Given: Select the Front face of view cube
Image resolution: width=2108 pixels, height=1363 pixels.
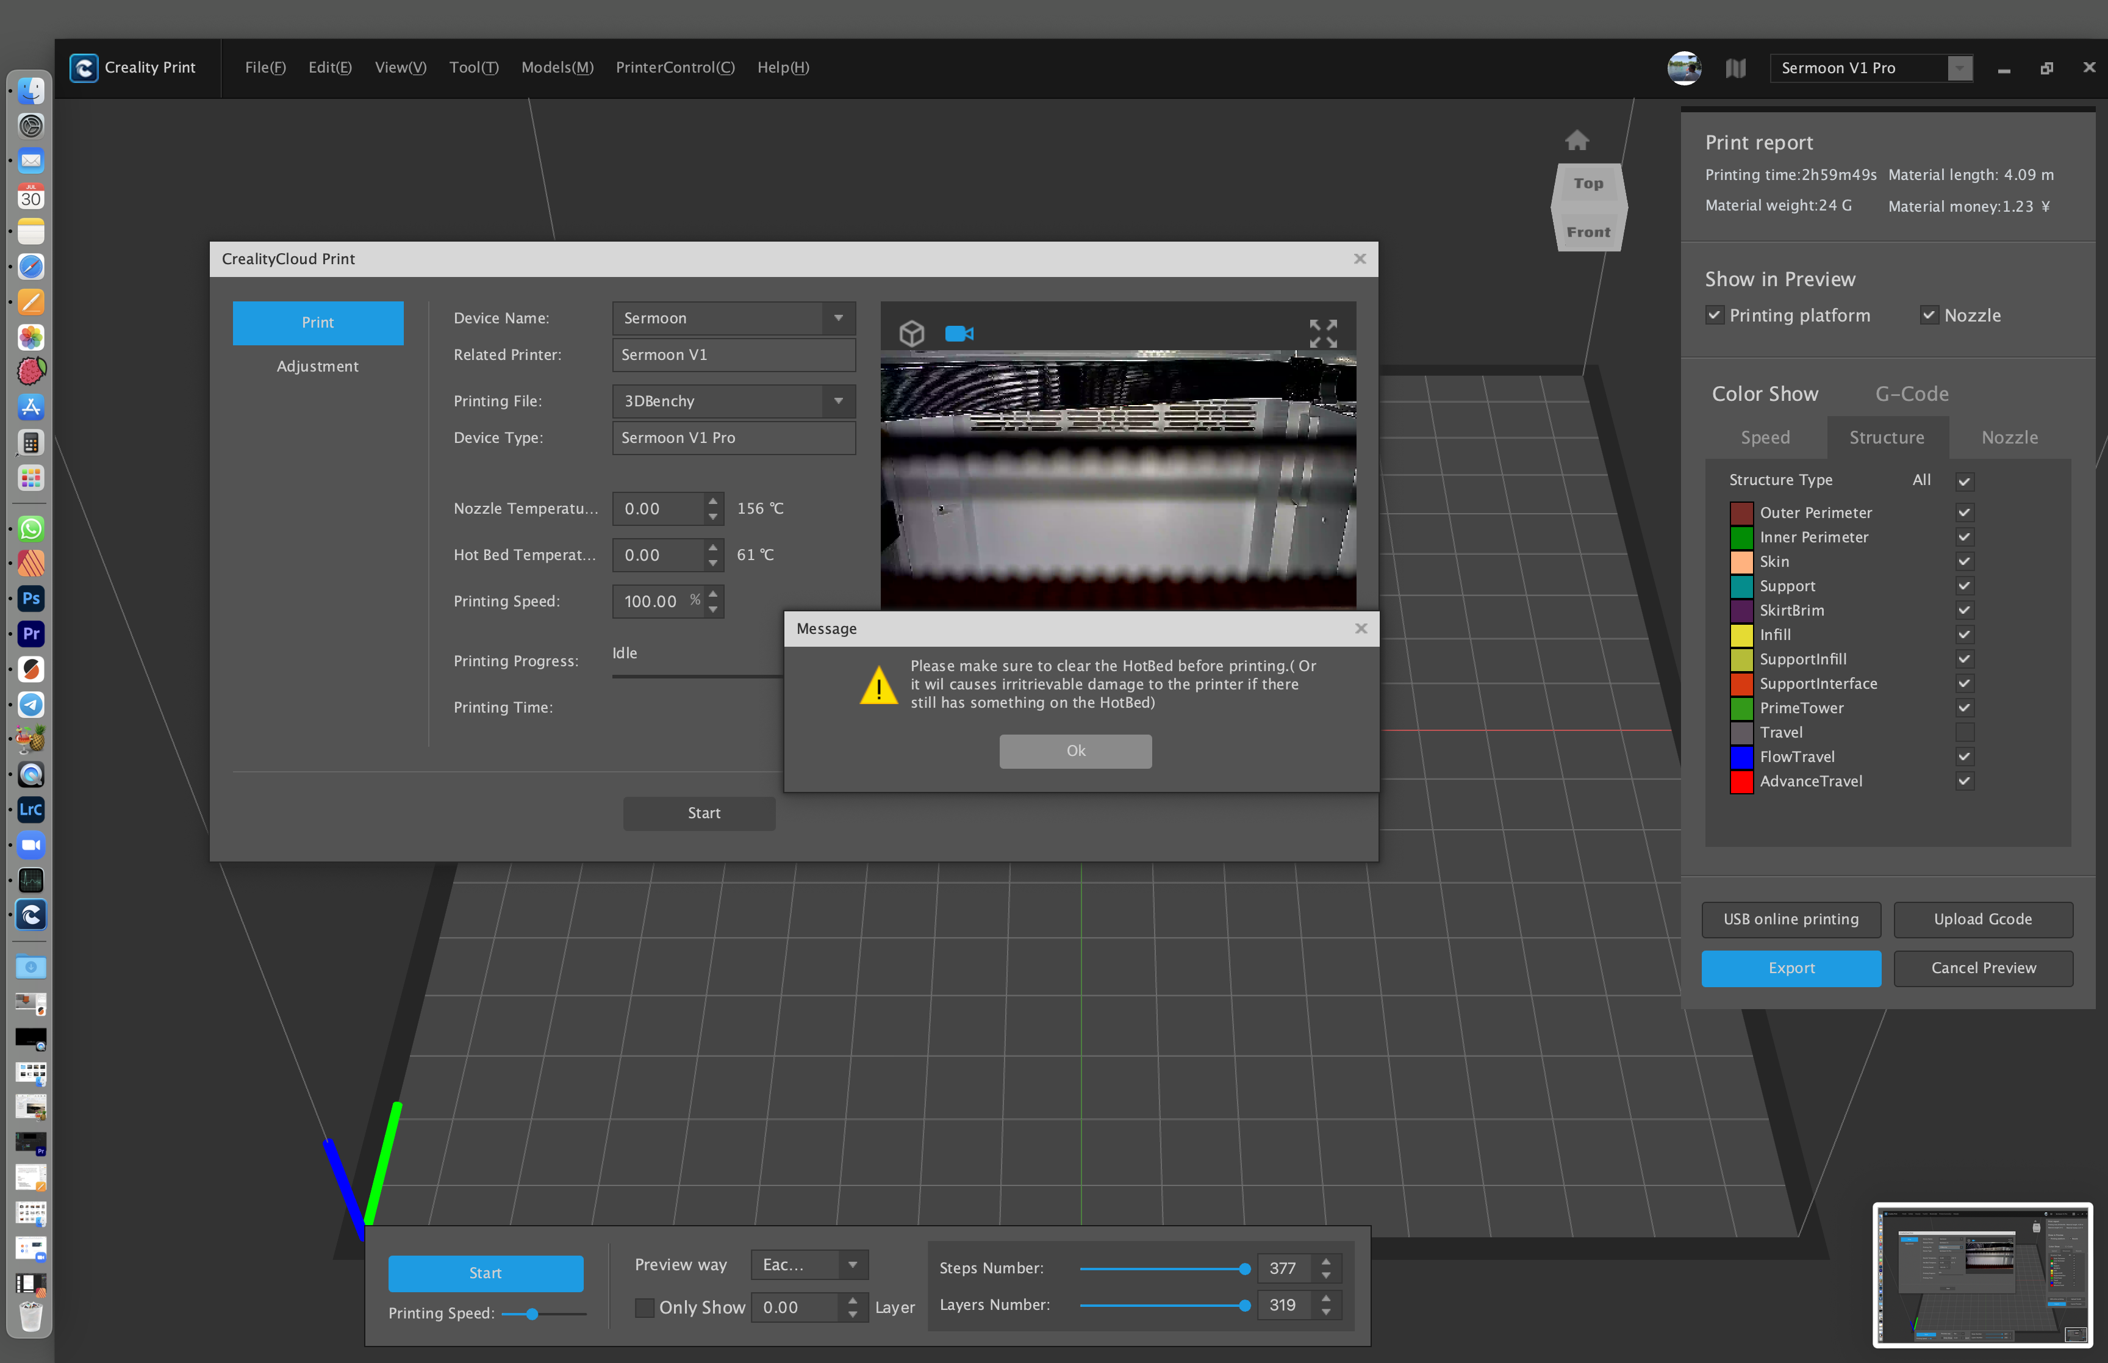Looking at the screenshot, I should [1588, 232].
